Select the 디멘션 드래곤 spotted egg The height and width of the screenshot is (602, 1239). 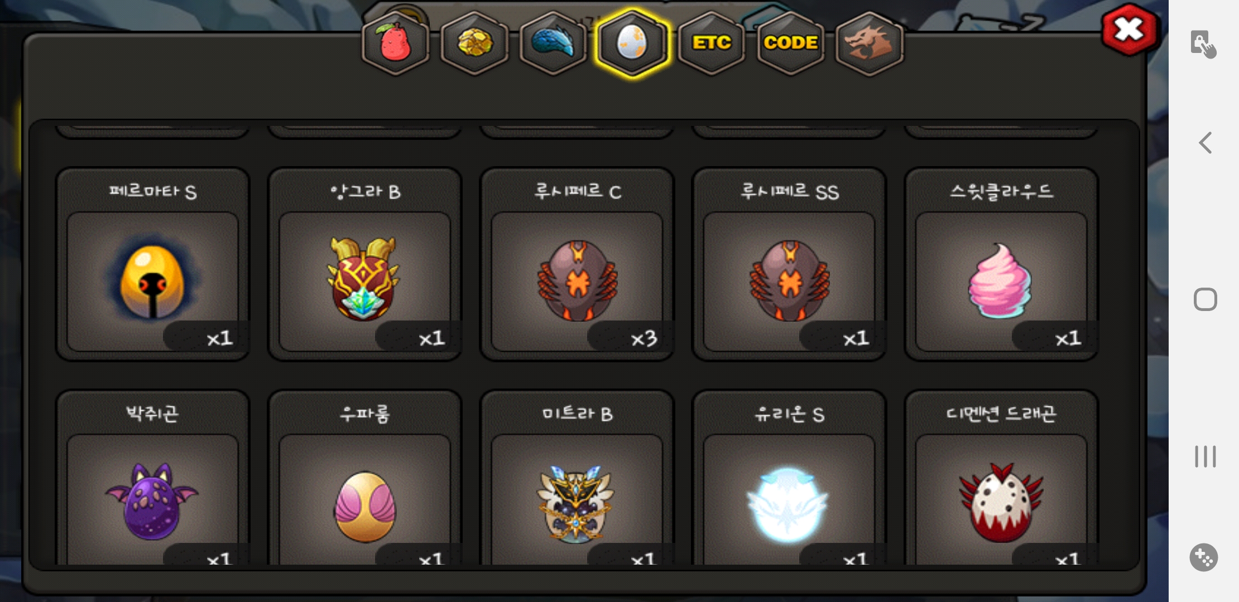point(1001,478)
